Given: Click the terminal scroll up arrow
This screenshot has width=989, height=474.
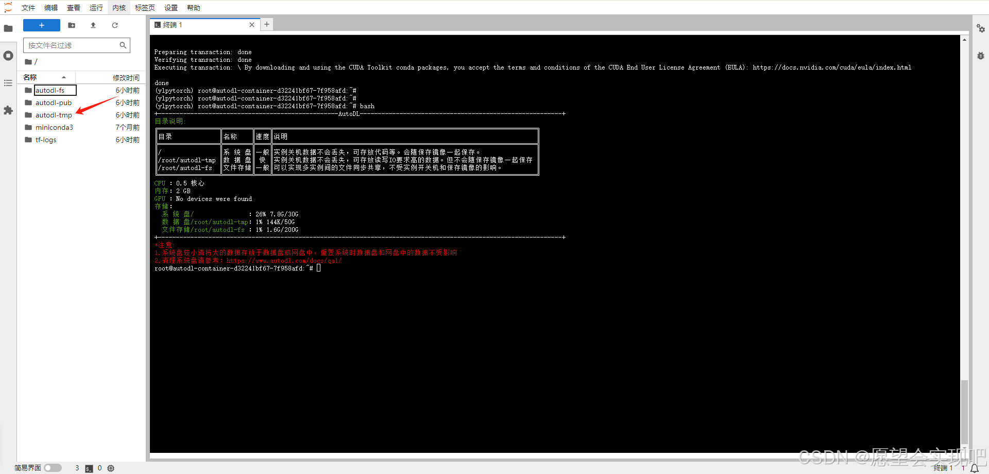Looking at the screenshot, I should [964, 40].
